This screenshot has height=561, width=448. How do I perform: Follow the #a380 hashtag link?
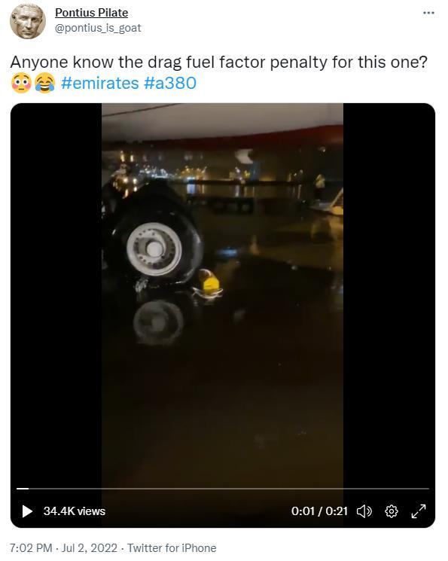(x=170, y=83)
